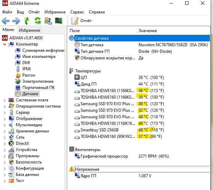The image size is (213, 190).
Task: Expand the Сеть tree node
Action: click(4, 138)
